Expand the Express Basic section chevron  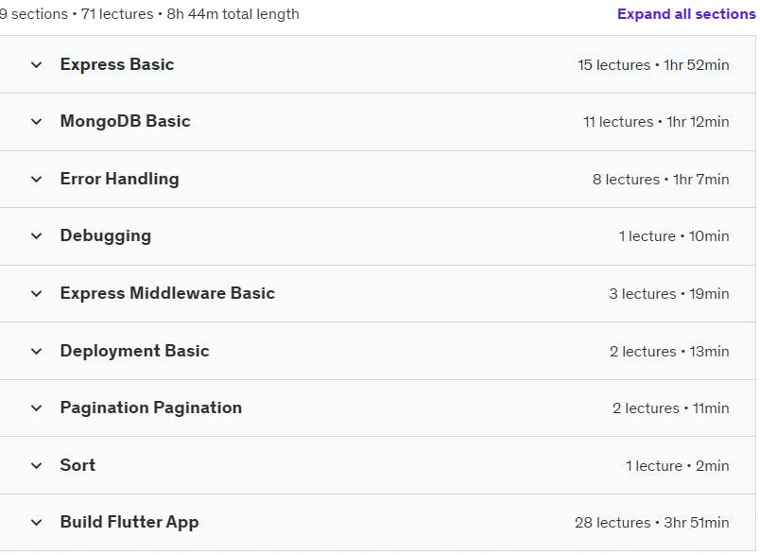pyautogui.click(x=36, y=64)
